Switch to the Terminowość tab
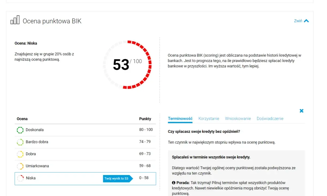Image resolution: width=327 pixels, height=196 pixels. (x=180, y=118)
